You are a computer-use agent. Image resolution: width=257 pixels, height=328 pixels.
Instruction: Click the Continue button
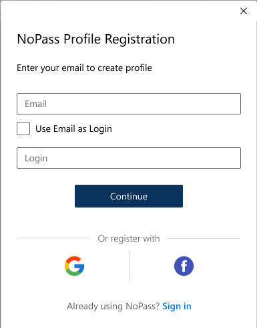(129, 196)
